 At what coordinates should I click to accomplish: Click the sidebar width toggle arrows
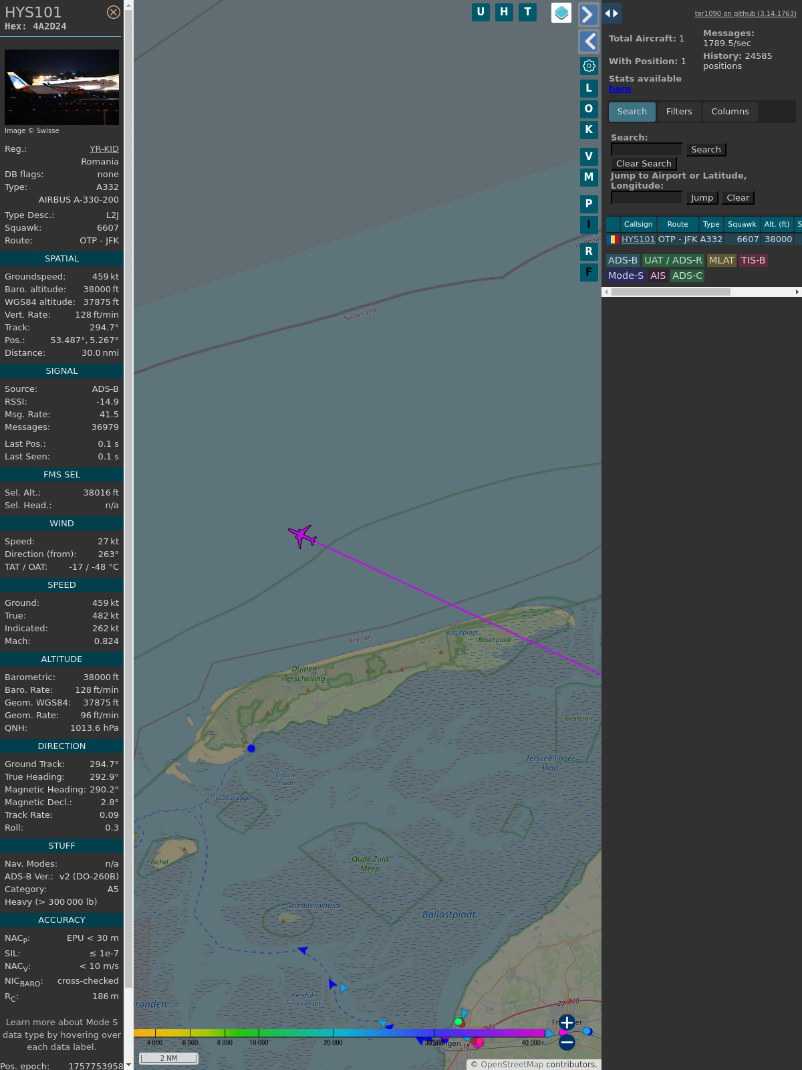612,13
